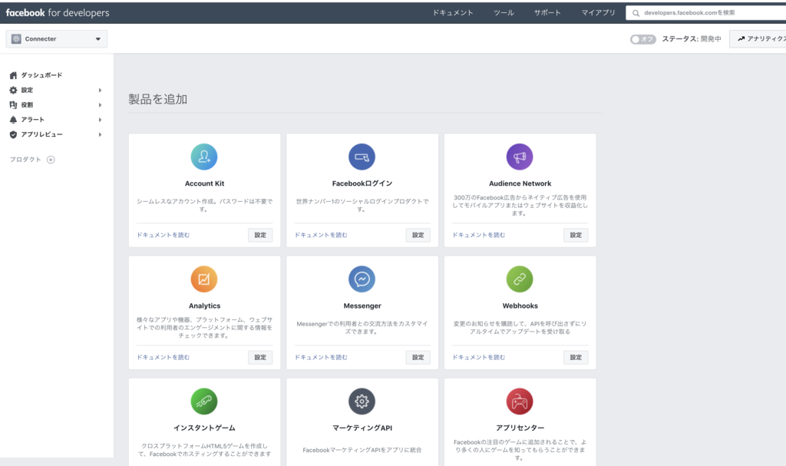Click the alerts bell icon in sidebar
The width and height of the screenshot is (786, 466).
(14, 120)
